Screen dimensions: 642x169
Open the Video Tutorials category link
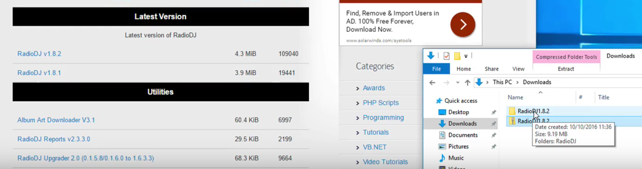tap(385, 162)
